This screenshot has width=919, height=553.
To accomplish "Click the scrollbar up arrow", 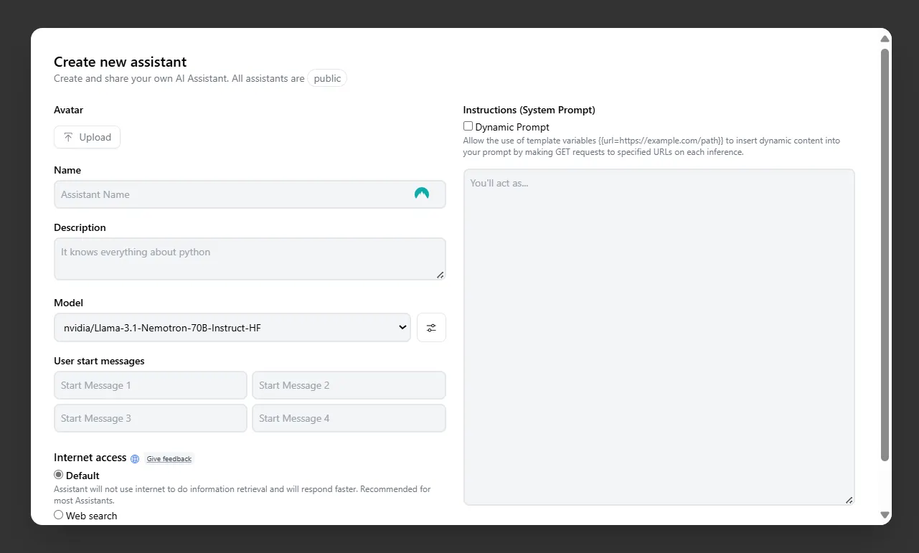I will click(x=885, y=39).
